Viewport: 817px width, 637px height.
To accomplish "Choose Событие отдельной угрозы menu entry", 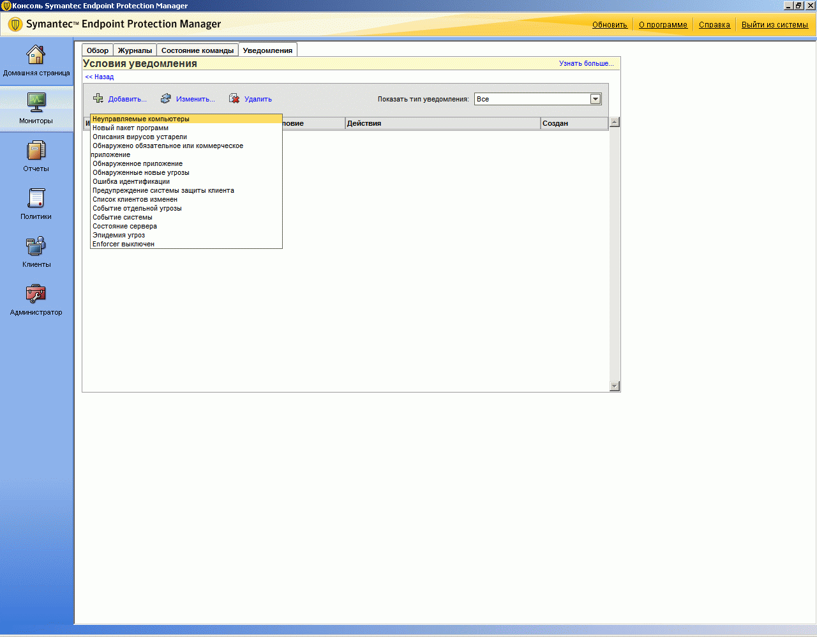I will (186, 208).
